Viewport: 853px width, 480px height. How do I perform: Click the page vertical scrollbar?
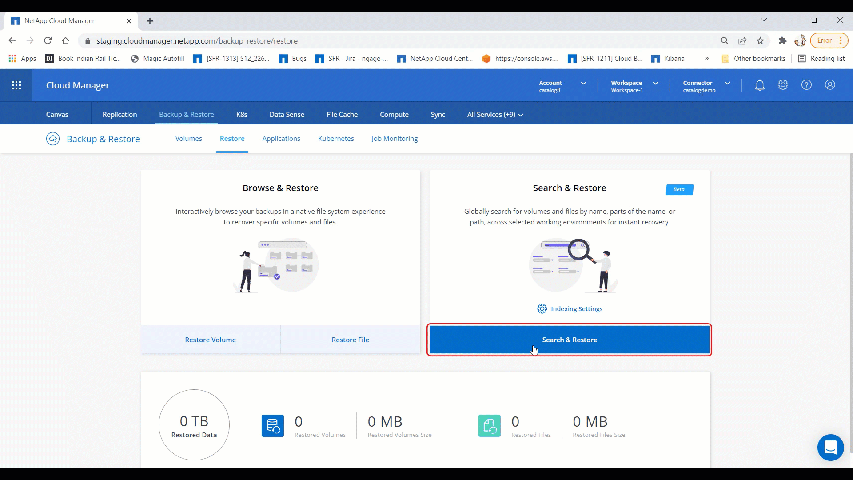tap(851, 302)
